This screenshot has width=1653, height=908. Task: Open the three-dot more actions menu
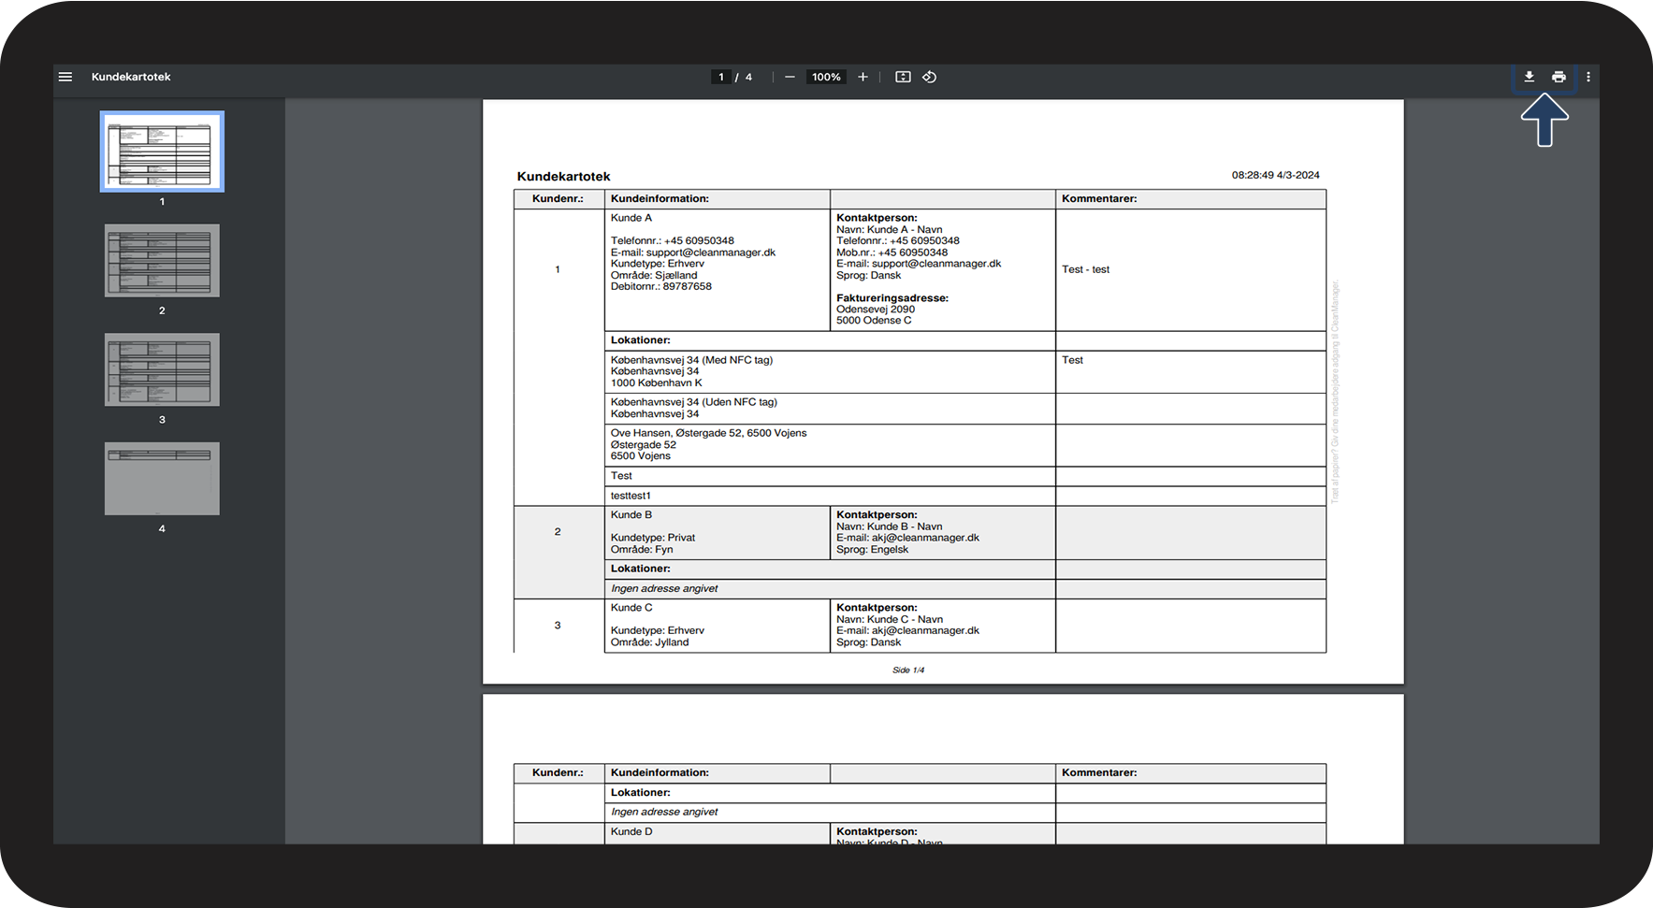(1588, 77)
